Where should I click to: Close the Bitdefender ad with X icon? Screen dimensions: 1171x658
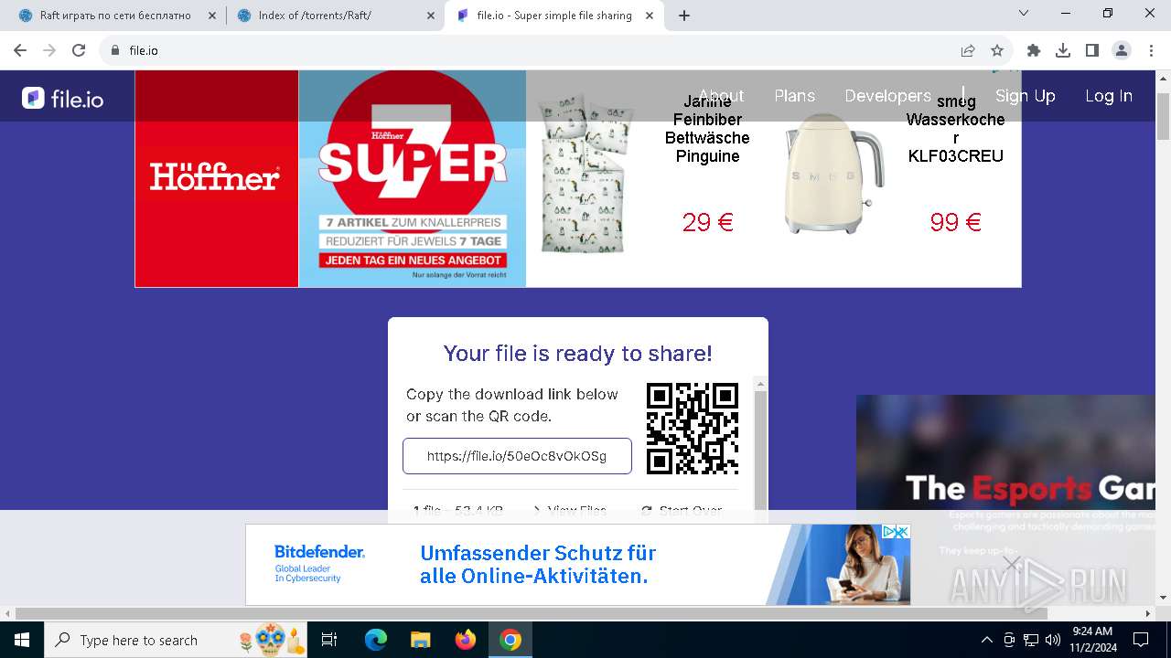(902, 531)
